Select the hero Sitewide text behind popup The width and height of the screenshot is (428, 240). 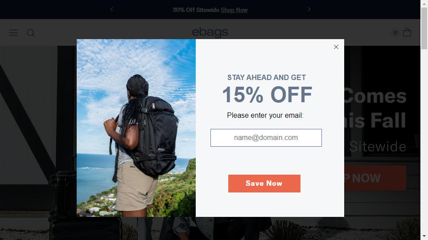pos(378,147)
